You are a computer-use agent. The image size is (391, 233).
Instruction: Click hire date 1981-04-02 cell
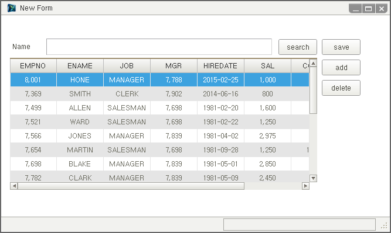(220, 136)
